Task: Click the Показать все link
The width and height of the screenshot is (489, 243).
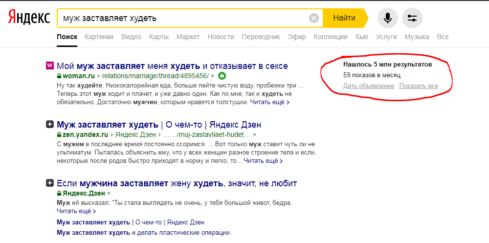Action: click(419, 86)
